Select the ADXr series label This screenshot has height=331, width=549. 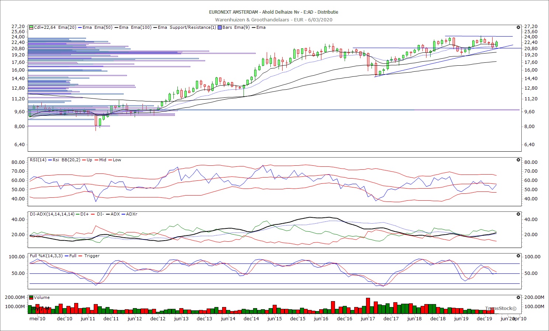tap(132, 214)
